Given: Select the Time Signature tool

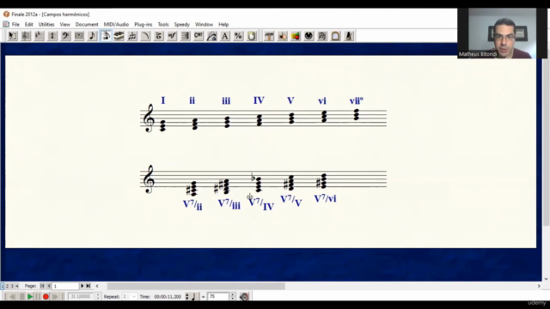Looking at the screenshot, I should [x=52, y=36].
